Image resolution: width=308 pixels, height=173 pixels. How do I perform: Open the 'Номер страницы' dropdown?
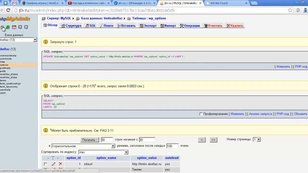click(257, 139)
